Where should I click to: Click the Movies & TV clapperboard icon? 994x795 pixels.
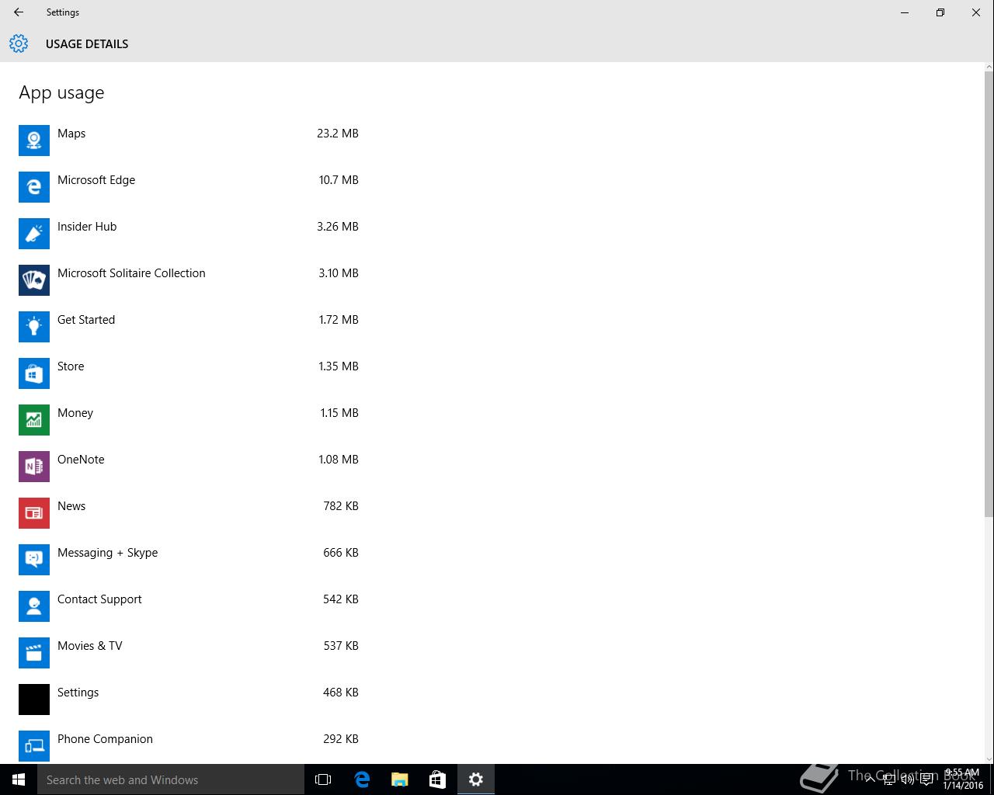coord(34,653)
